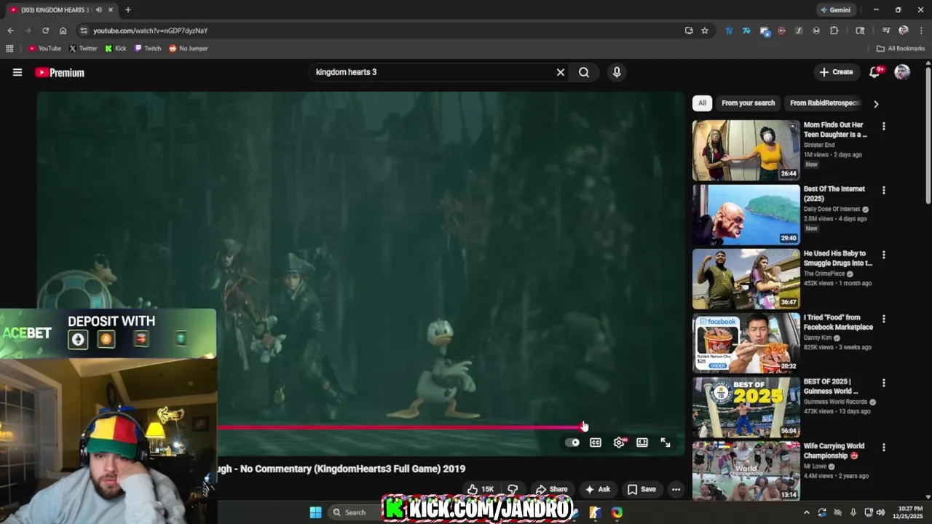
Task: Open the No Jumper bookmark
Action: click(x=189, y=49)
